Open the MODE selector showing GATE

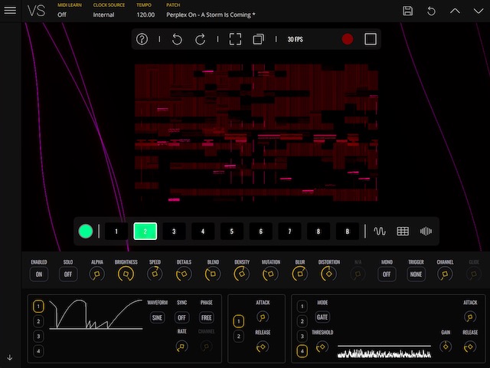pyautogui.click(x=322, y=317)
